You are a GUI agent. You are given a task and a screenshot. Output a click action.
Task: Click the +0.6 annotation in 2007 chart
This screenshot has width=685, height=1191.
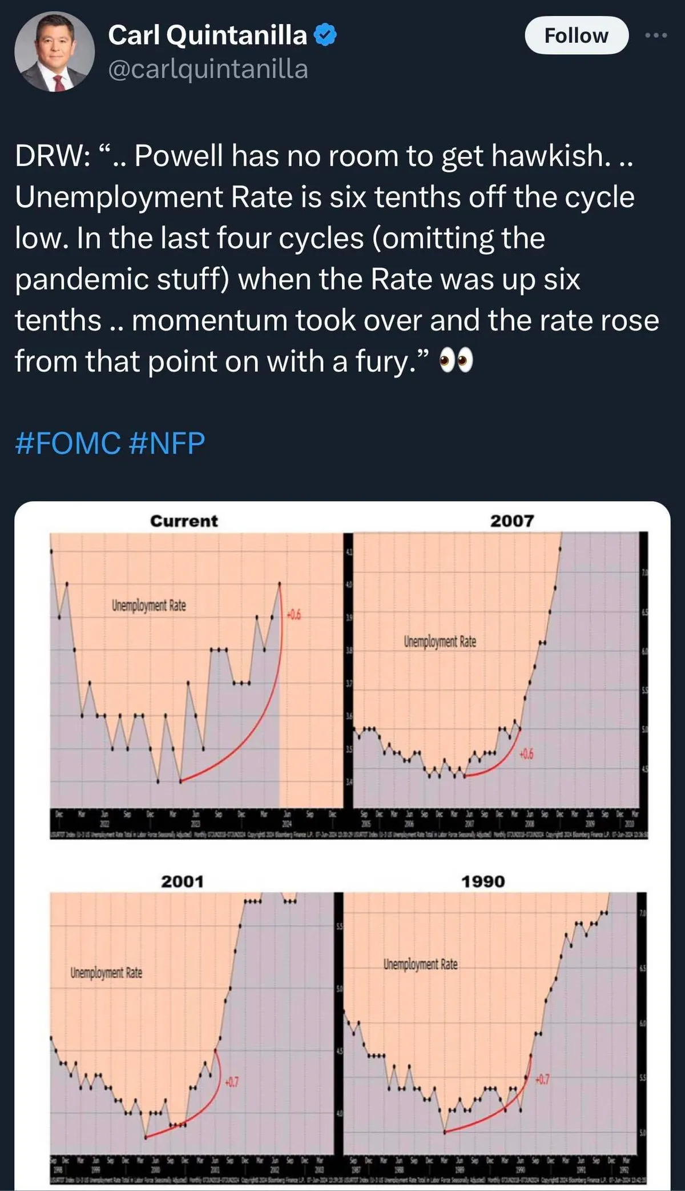526,755
